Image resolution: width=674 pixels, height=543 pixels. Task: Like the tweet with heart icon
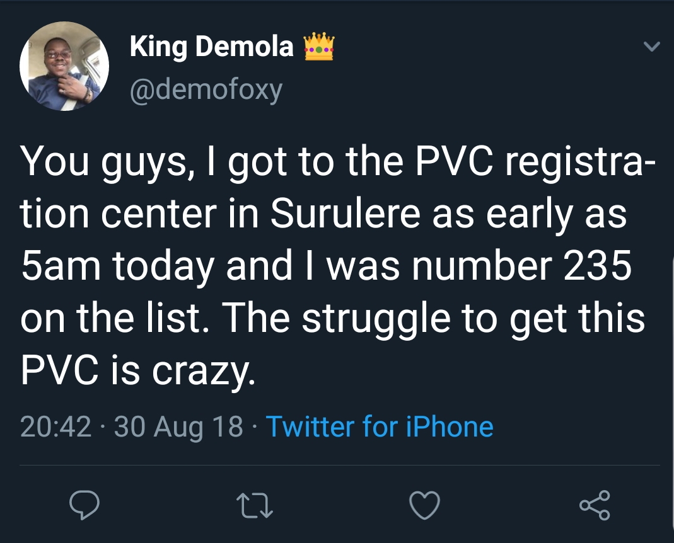423,505
